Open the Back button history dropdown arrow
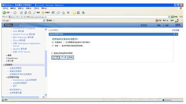 [x=11, y=13]
